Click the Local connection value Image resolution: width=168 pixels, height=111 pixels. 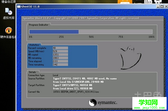pyautogui.click(x=56, y=75)
